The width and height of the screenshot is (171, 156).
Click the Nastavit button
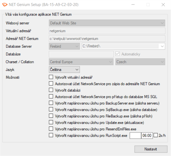(x=151, y=149)
